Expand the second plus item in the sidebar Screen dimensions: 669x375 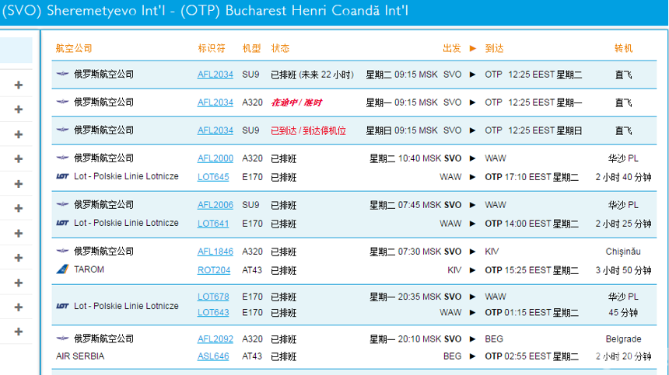click(19, 109)
